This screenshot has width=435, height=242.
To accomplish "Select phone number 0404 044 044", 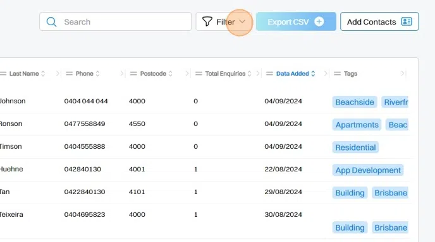I will click(x=86, y=101).
